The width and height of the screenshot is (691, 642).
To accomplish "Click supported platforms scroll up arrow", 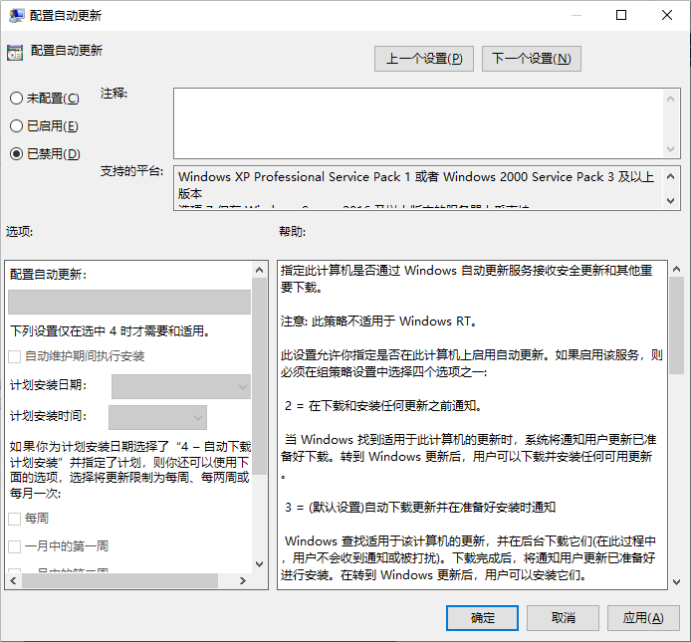I will [x=671, y=177].
